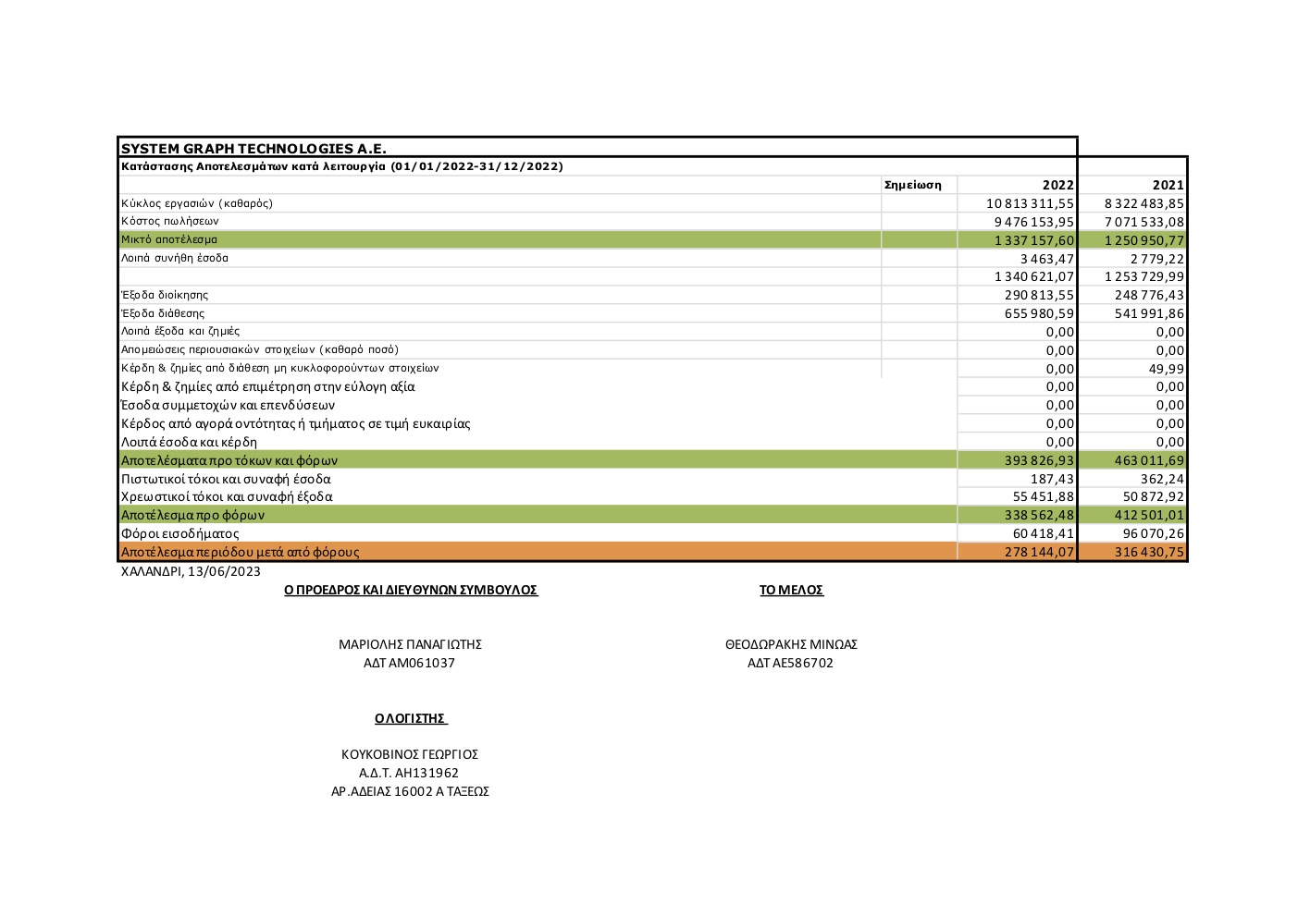Select the green Μικτό αποτέλεσμα row label
Viewport: 1298px width, 916px height.
169,239
